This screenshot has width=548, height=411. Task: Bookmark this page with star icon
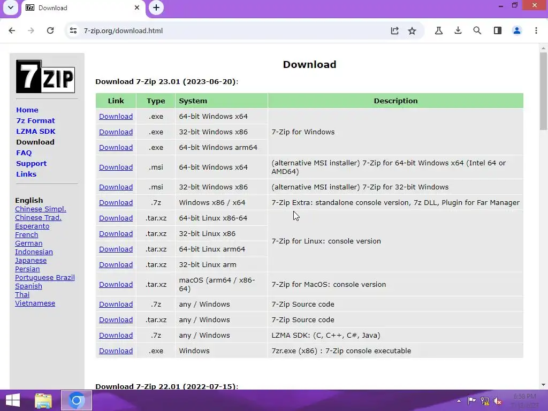pos(412,31)
